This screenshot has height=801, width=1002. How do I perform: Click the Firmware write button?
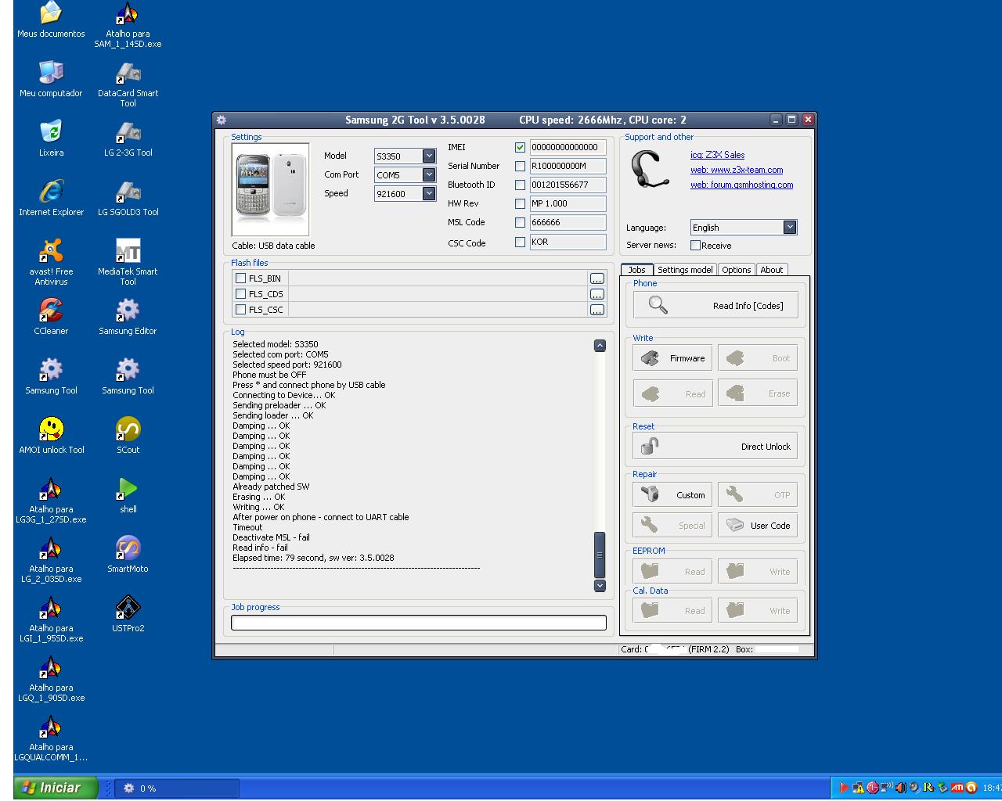point(672,357)
